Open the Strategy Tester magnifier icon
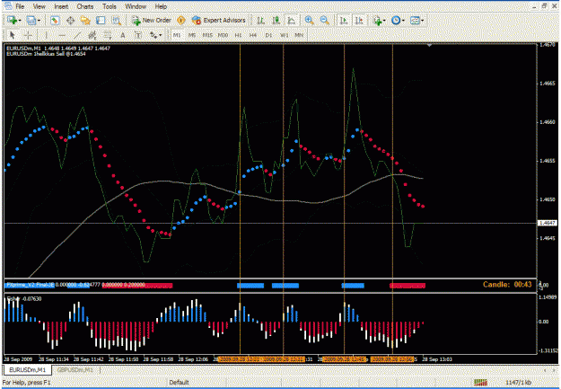Viewport: 561px width, 389px height. coord(117,21)
